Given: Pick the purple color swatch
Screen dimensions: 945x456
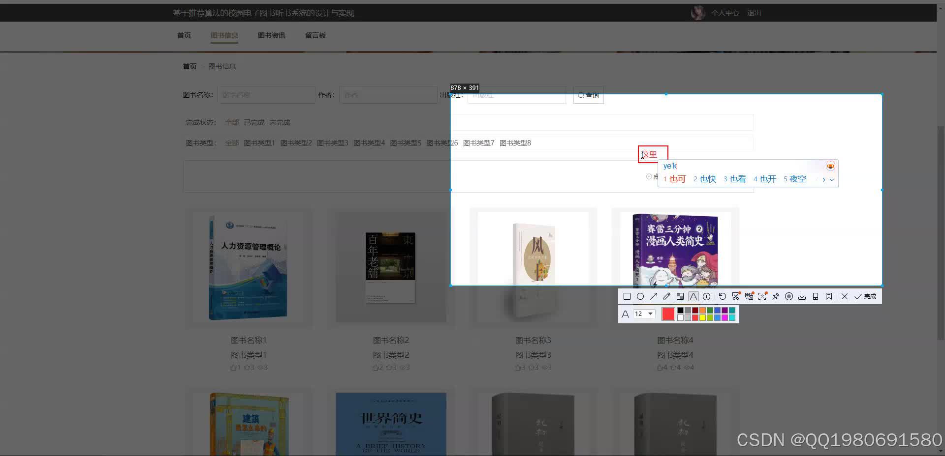Looking at the screenshot, I should 724,311.
